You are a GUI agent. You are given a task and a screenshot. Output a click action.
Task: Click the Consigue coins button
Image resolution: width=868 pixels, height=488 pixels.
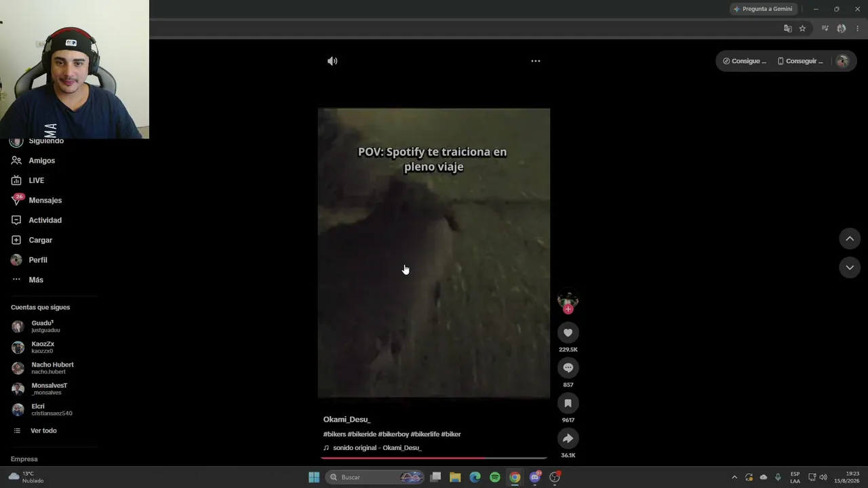coord(745,61)
